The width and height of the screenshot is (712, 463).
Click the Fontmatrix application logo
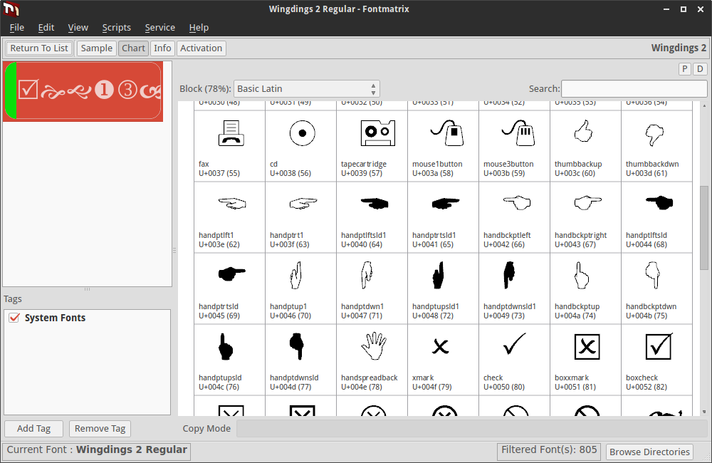11,9
